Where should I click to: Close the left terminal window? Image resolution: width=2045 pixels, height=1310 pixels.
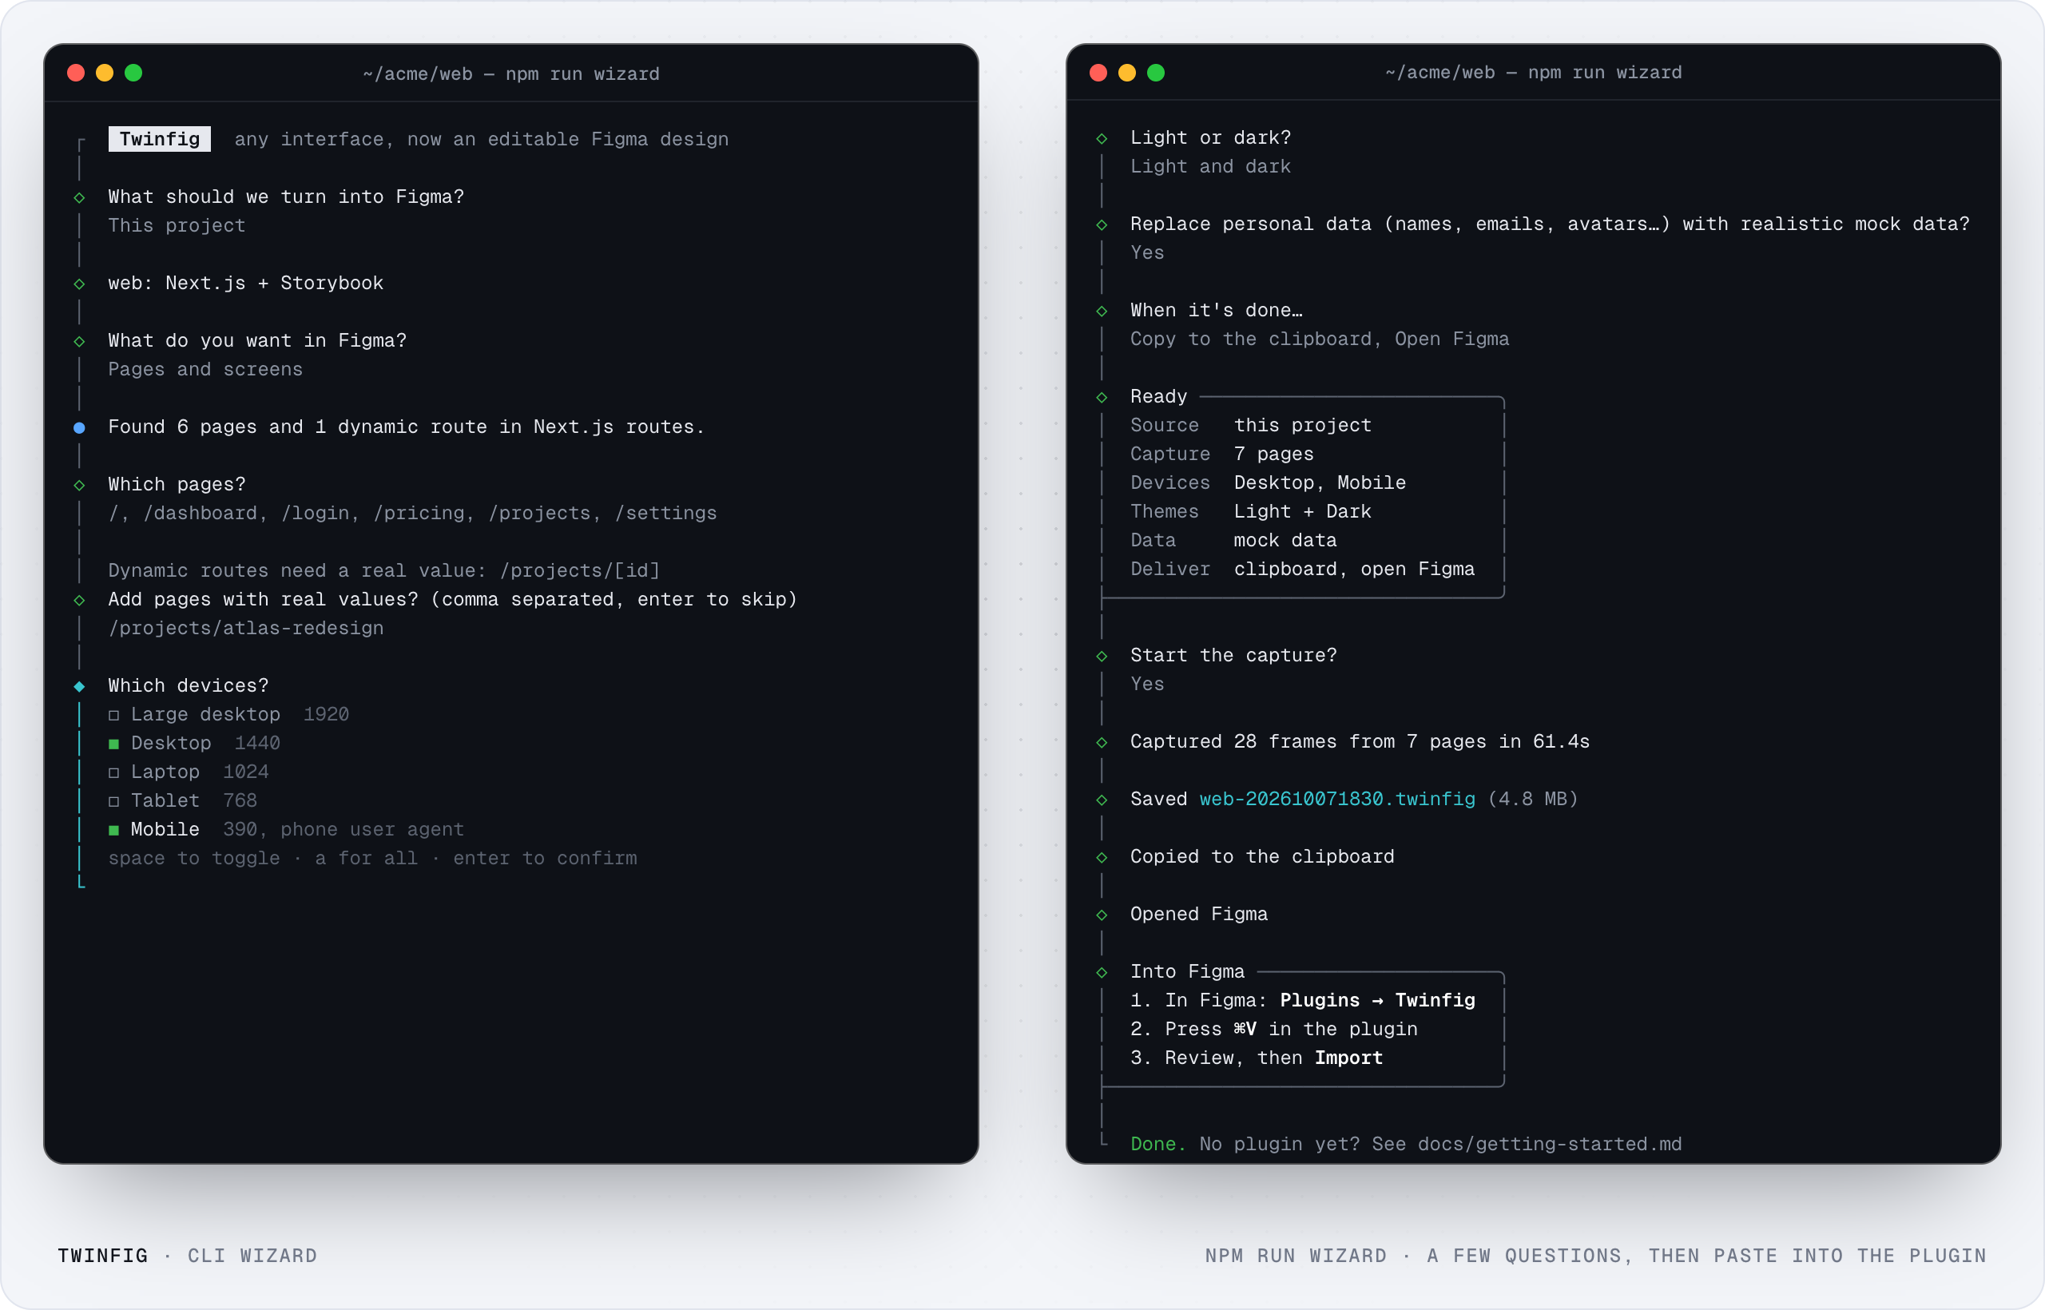76,73
